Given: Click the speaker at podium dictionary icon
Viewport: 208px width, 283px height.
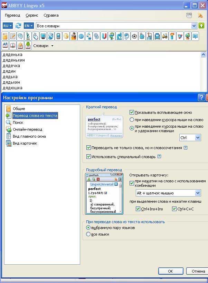Looking at the screenshot, I should coord(74,36).
